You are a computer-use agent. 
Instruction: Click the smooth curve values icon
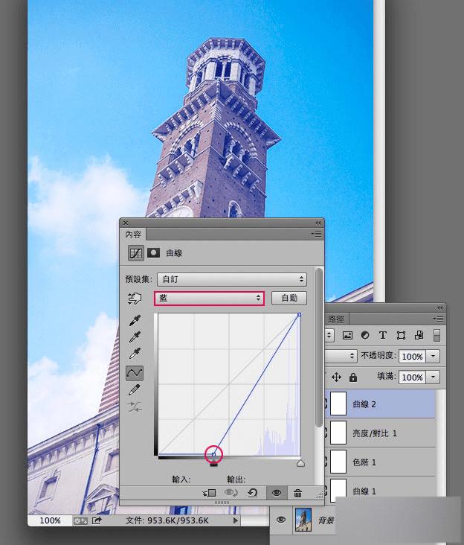pyautogui.click(x=135, y=407)
